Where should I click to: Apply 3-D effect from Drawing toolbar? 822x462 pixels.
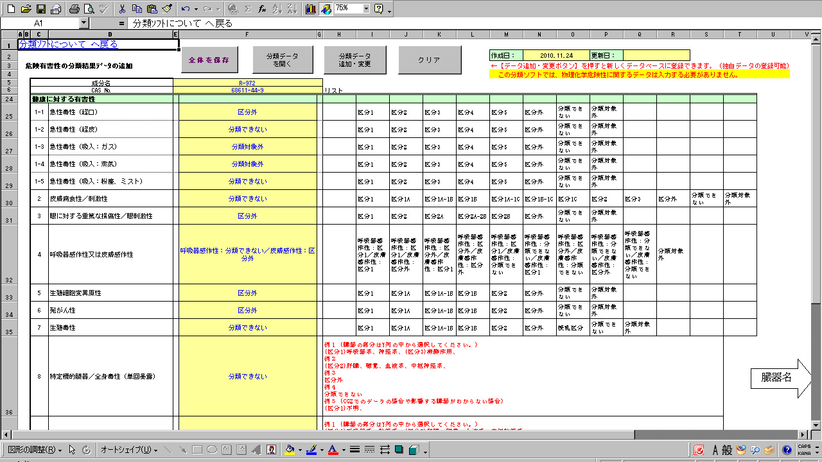click(414, 450)
